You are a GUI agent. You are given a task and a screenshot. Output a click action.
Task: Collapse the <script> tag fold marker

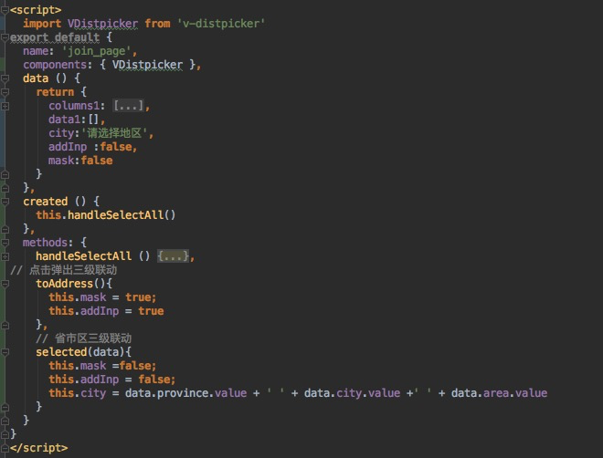5,10
